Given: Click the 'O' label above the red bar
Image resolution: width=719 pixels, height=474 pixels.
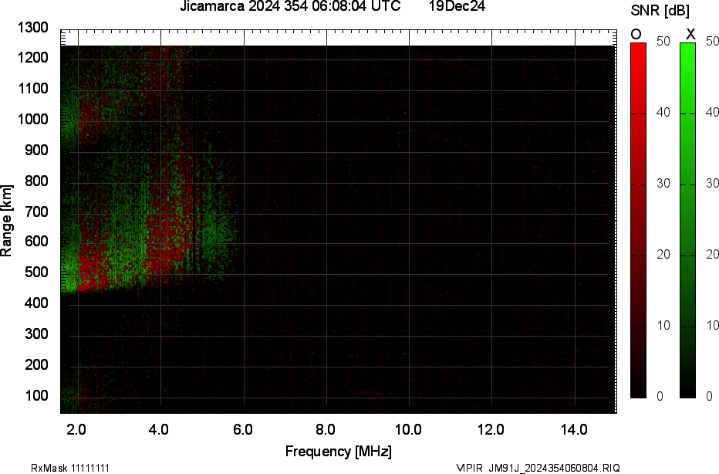Looking at the screenshot, I should pos(636,35).
